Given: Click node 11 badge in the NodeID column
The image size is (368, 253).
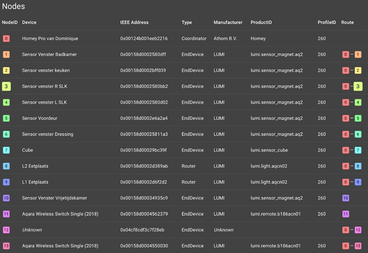Looking at the screenshot, I should [x=6, y=214].
